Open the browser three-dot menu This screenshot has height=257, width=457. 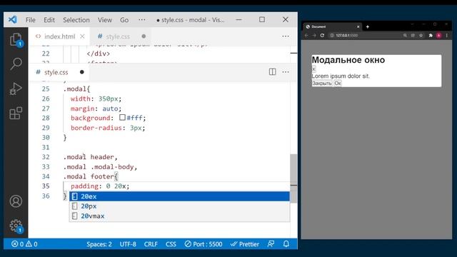tap(447, 35)
